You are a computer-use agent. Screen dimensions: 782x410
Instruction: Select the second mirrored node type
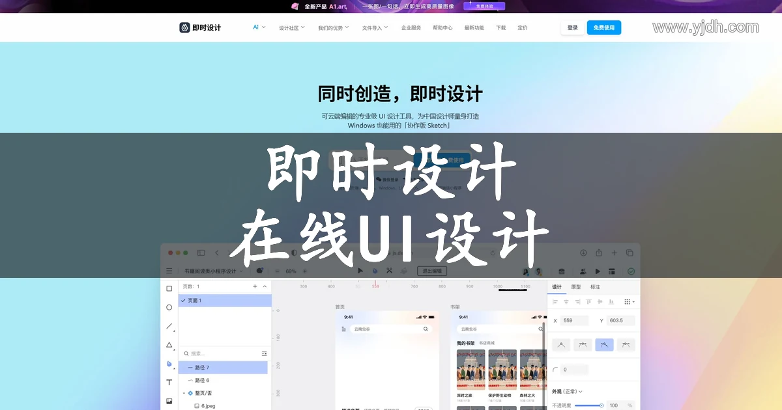[583, 345]
